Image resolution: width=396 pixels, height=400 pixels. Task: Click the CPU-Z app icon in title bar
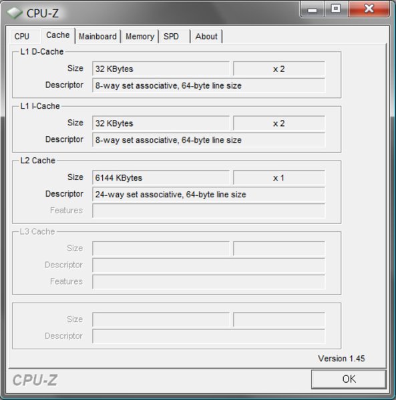(x=14, y=13)
